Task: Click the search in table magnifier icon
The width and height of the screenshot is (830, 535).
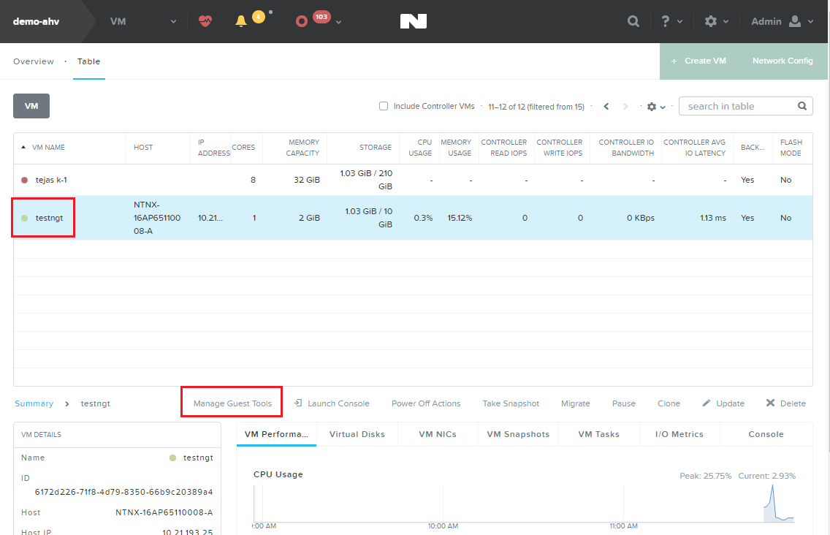Action: pos(802,106)
